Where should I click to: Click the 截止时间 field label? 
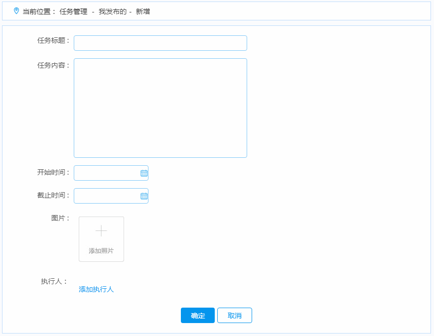point(53,195)
